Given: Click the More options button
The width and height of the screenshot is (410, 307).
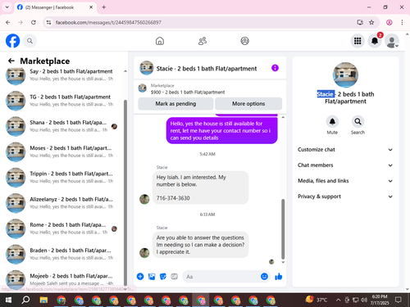Looking at the screenshot, I should [248, 104].
